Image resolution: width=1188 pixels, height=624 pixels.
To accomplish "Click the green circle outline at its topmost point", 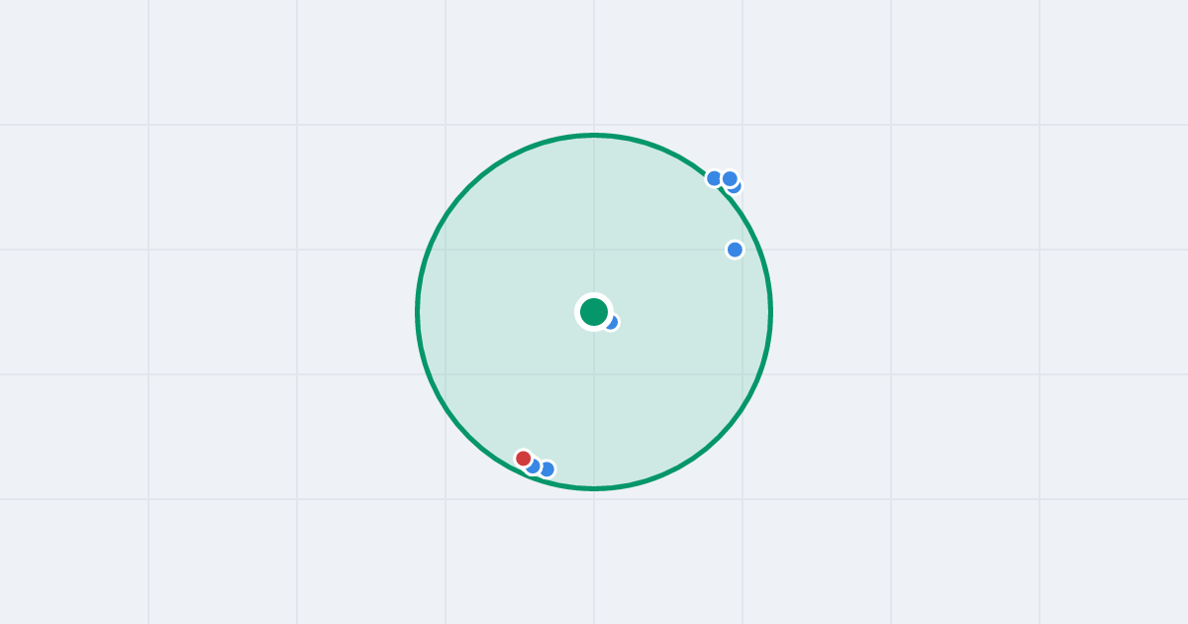I will click(x=594, y=136).
